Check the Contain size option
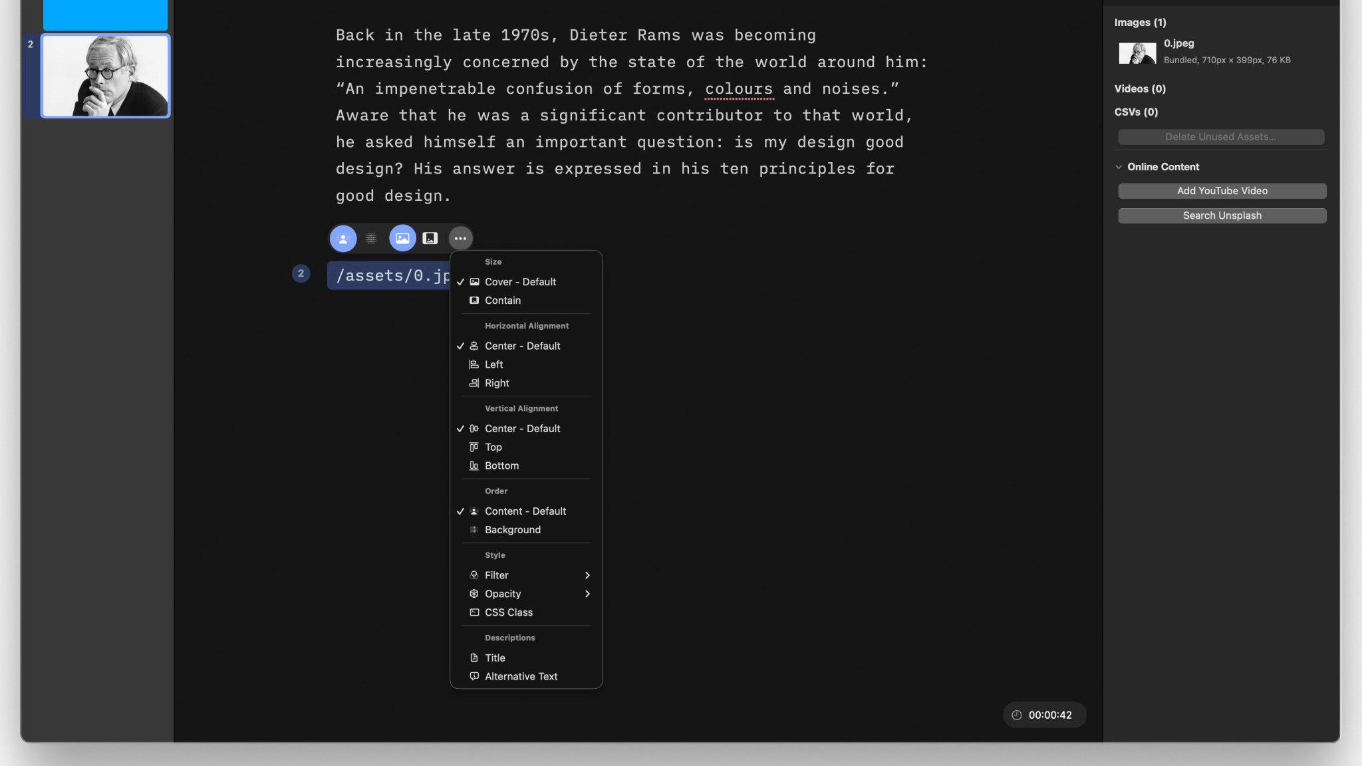1362x766 pixels. click(502, 301)
